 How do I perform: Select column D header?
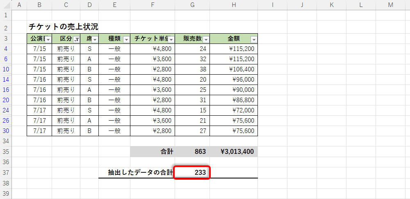[89, 5]
